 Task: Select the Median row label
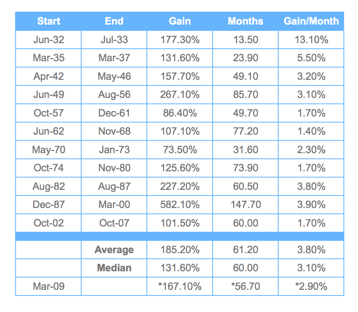point(114,268)
